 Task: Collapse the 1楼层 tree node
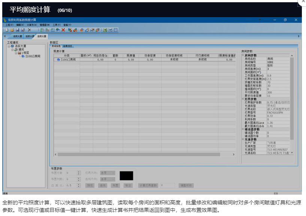[x=16, y=53]
